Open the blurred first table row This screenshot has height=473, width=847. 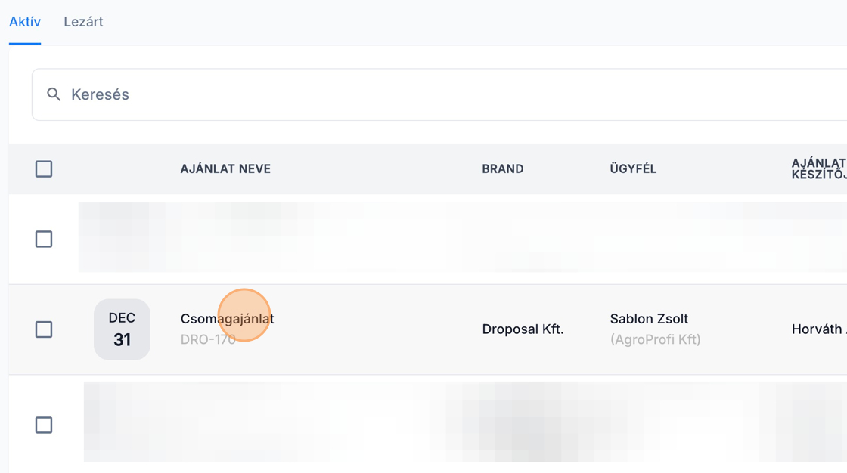point(454,238)
